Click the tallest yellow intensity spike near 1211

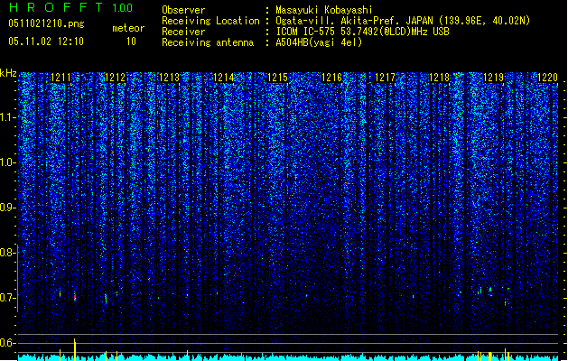coord(75,349)
